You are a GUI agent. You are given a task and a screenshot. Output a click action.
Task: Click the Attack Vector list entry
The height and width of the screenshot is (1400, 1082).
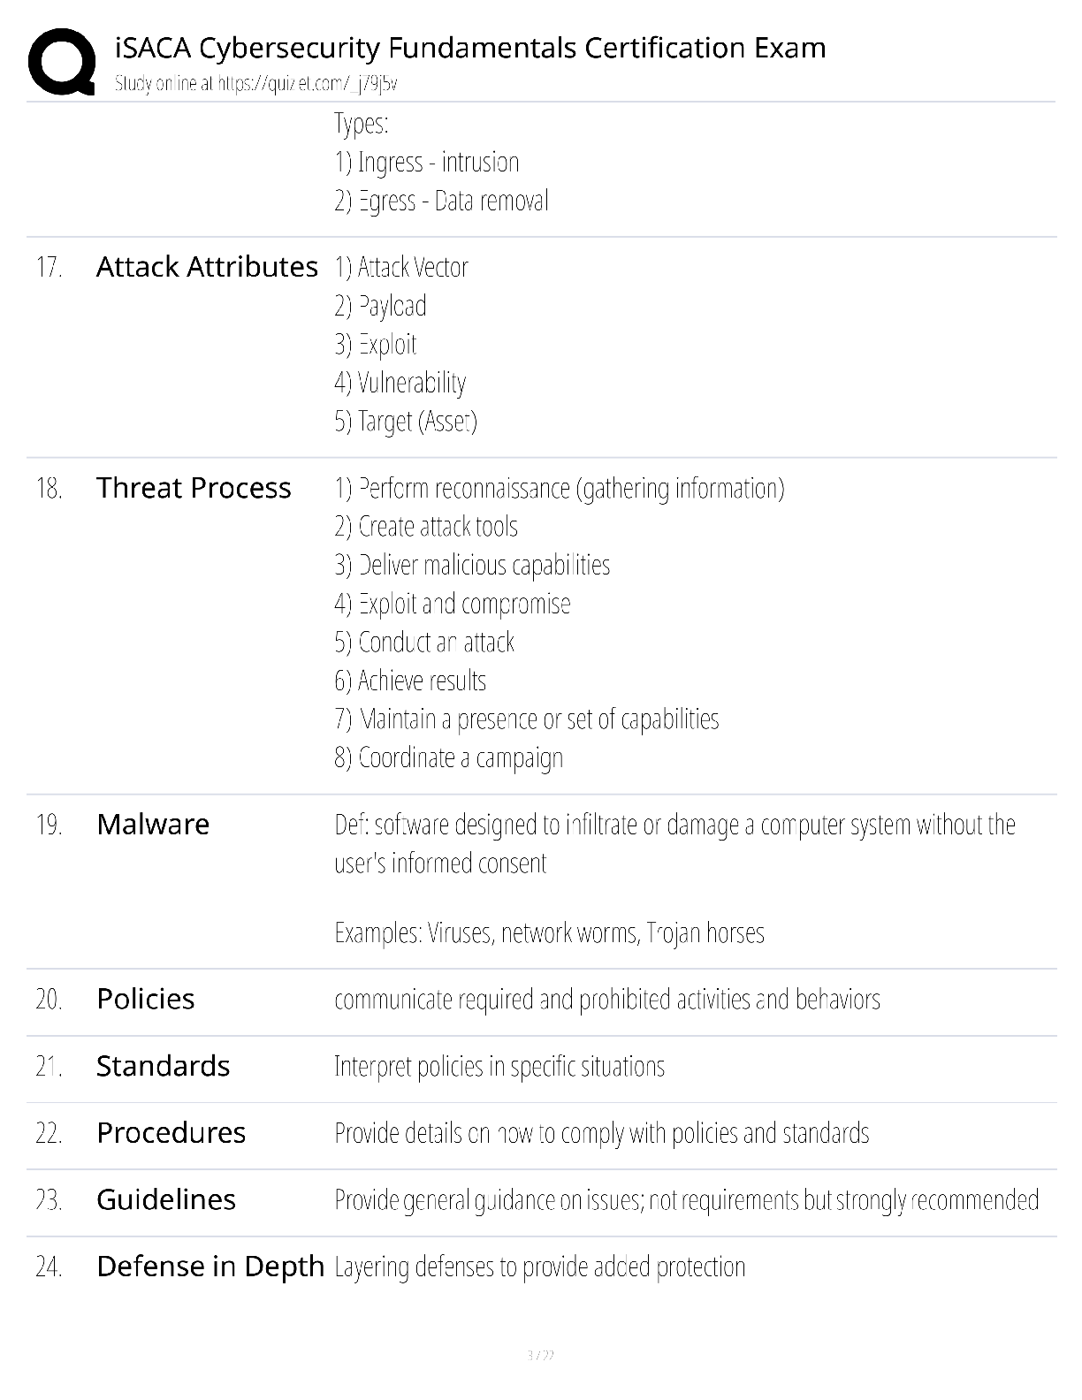coord(401,267)
